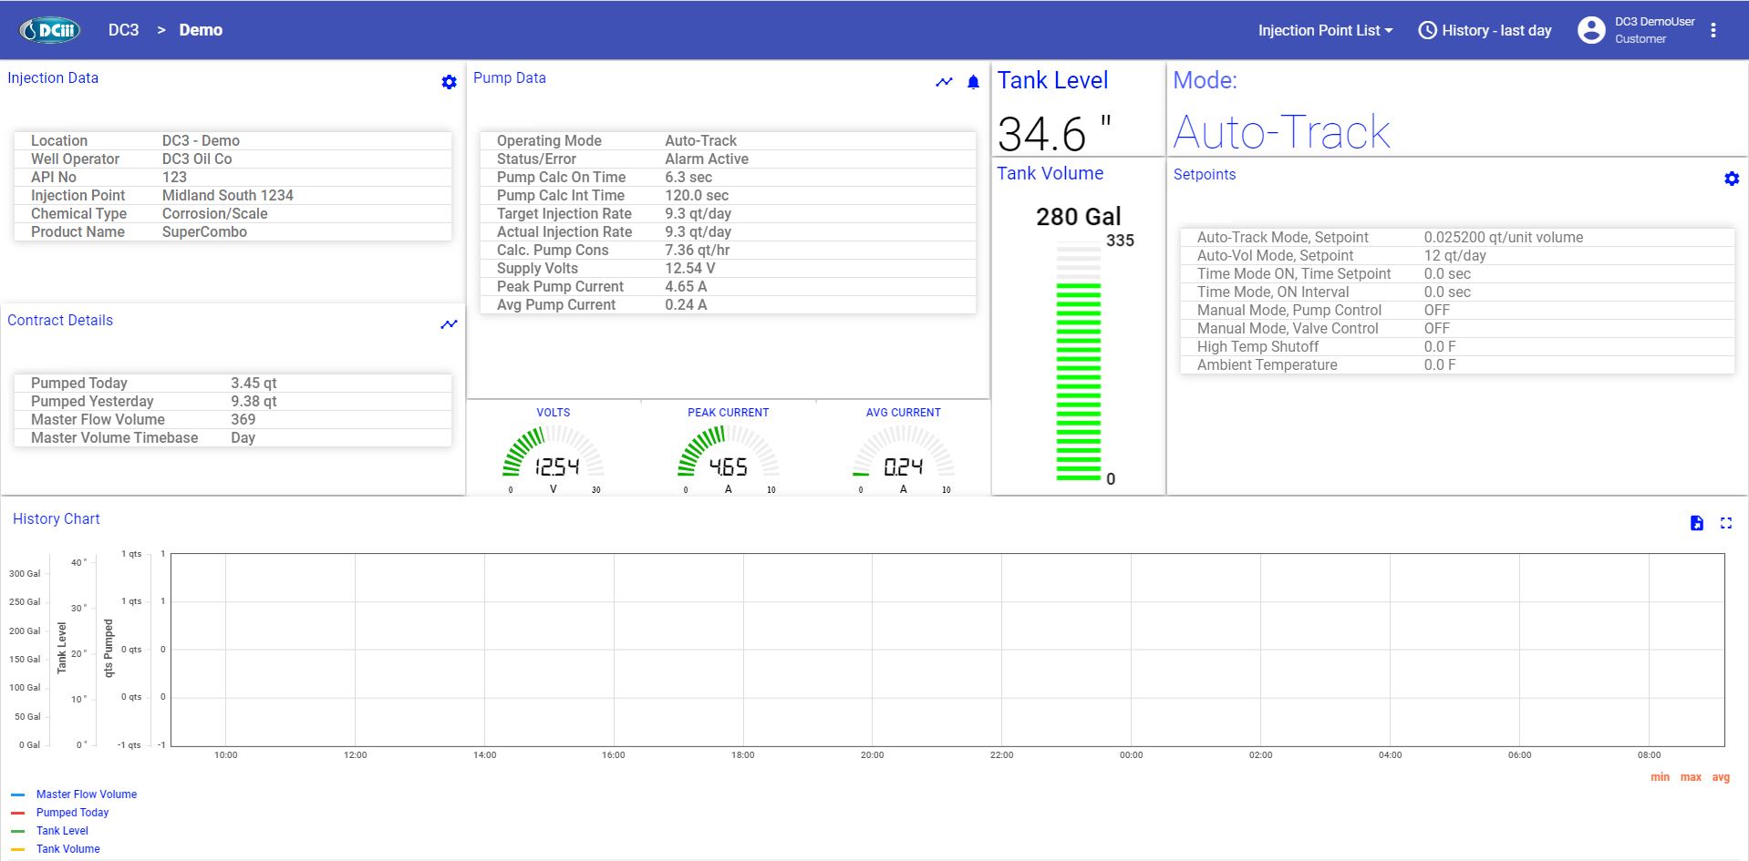Toggle Pumped Today legend series

tap(72, 813)
